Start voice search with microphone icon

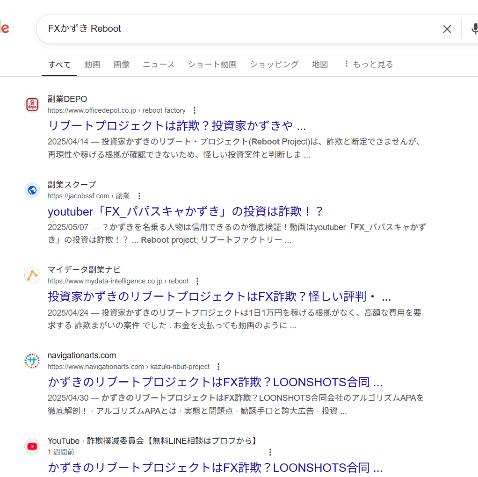(x=475, y=29)
